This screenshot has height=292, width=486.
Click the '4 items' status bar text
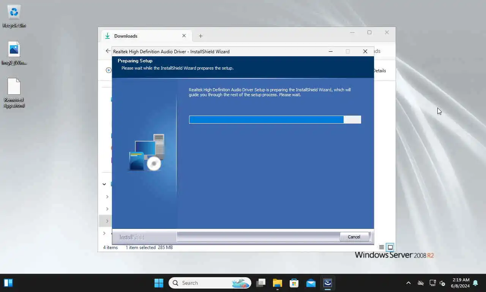(110, 248)
